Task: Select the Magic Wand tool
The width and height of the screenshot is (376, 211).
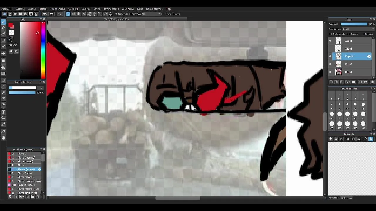Action: click(x=4, y=93)
